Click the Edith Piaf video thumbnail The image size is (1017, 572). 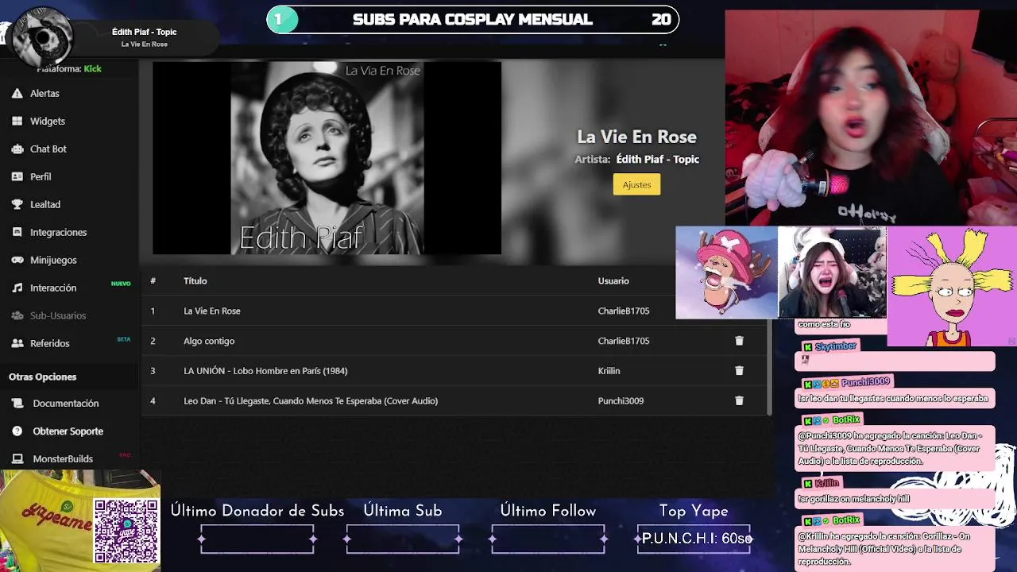327,158
